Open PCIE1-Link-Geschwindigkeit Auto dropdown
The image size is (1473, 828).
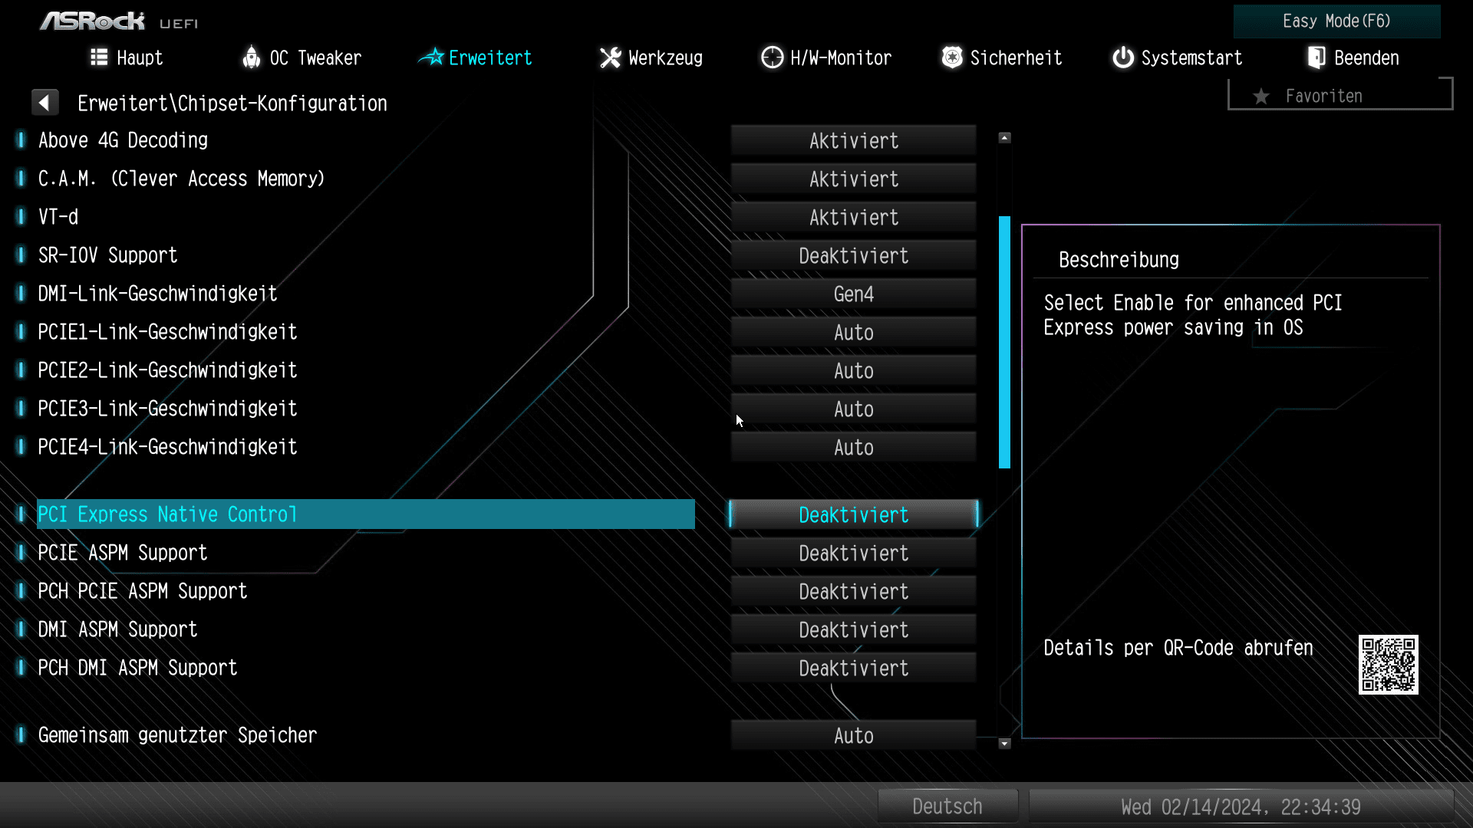tap(853, 333)
